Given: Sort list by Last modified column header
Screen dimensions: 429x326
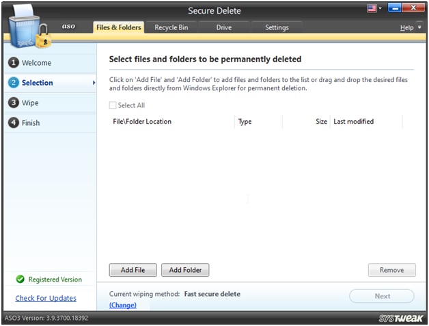Looking at the screenshot, I should [x=353, y=122].
